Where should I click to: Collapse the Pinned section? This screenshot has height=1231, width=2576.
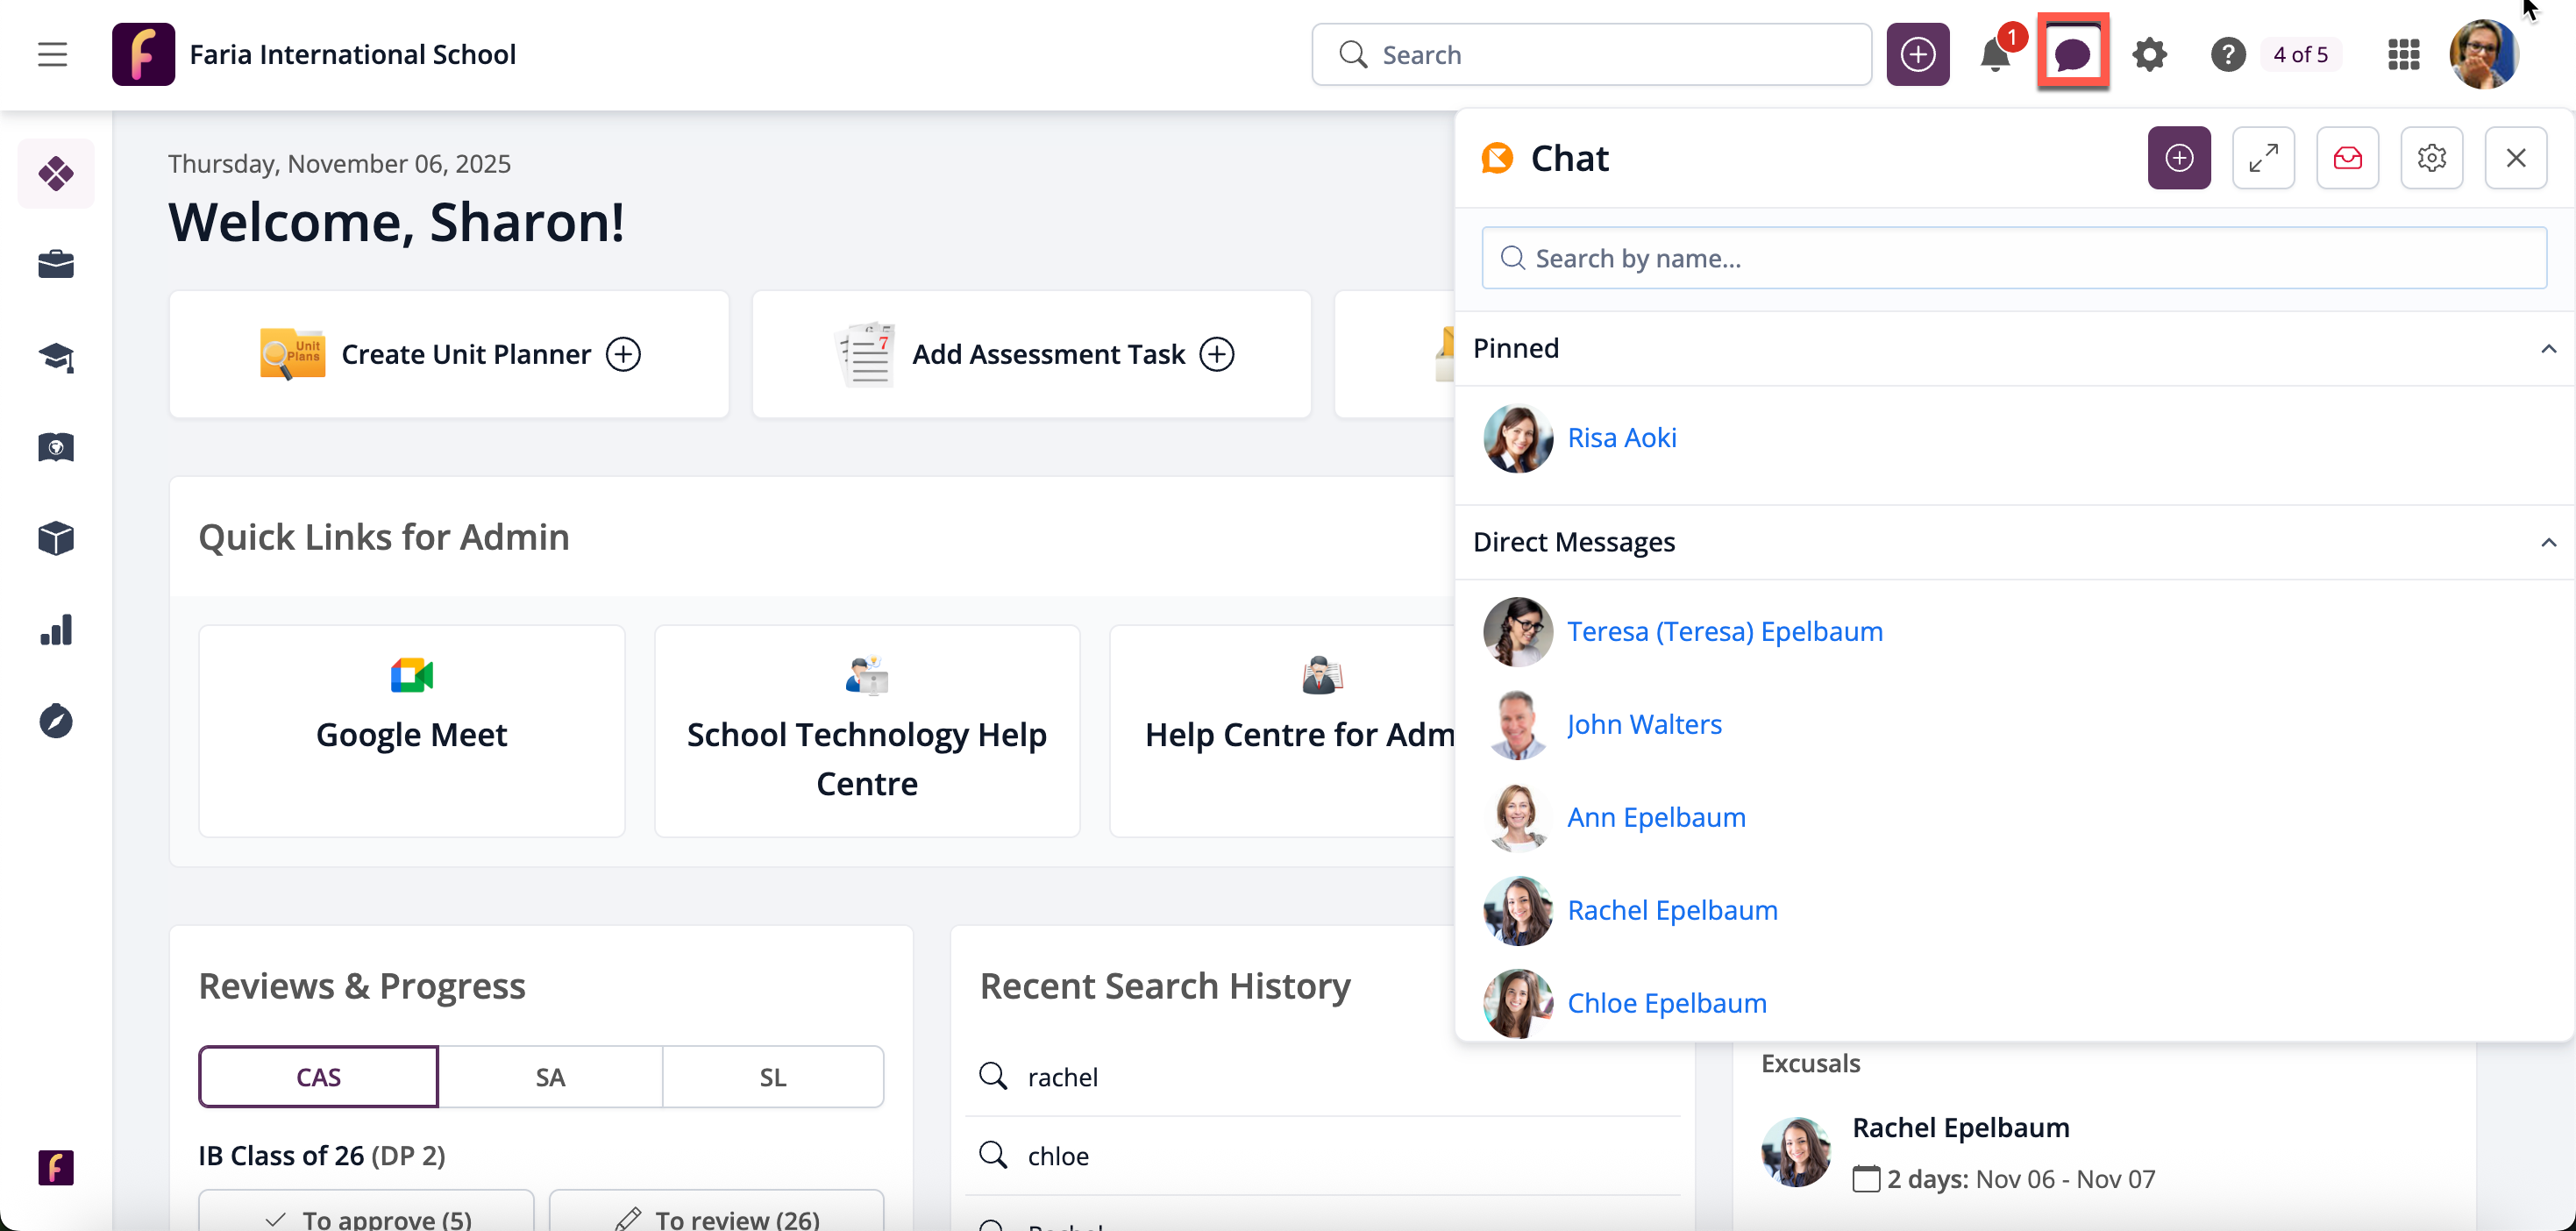2548,349
